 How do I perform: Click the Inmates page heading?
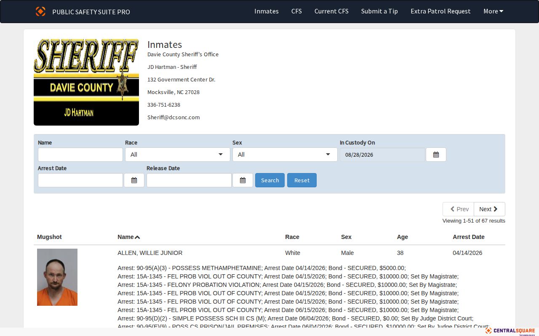pos(165,45)
